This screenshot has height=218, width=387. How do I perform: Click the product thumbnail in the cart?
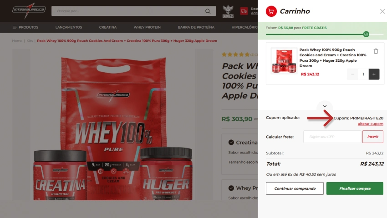[x=284, y=61]
